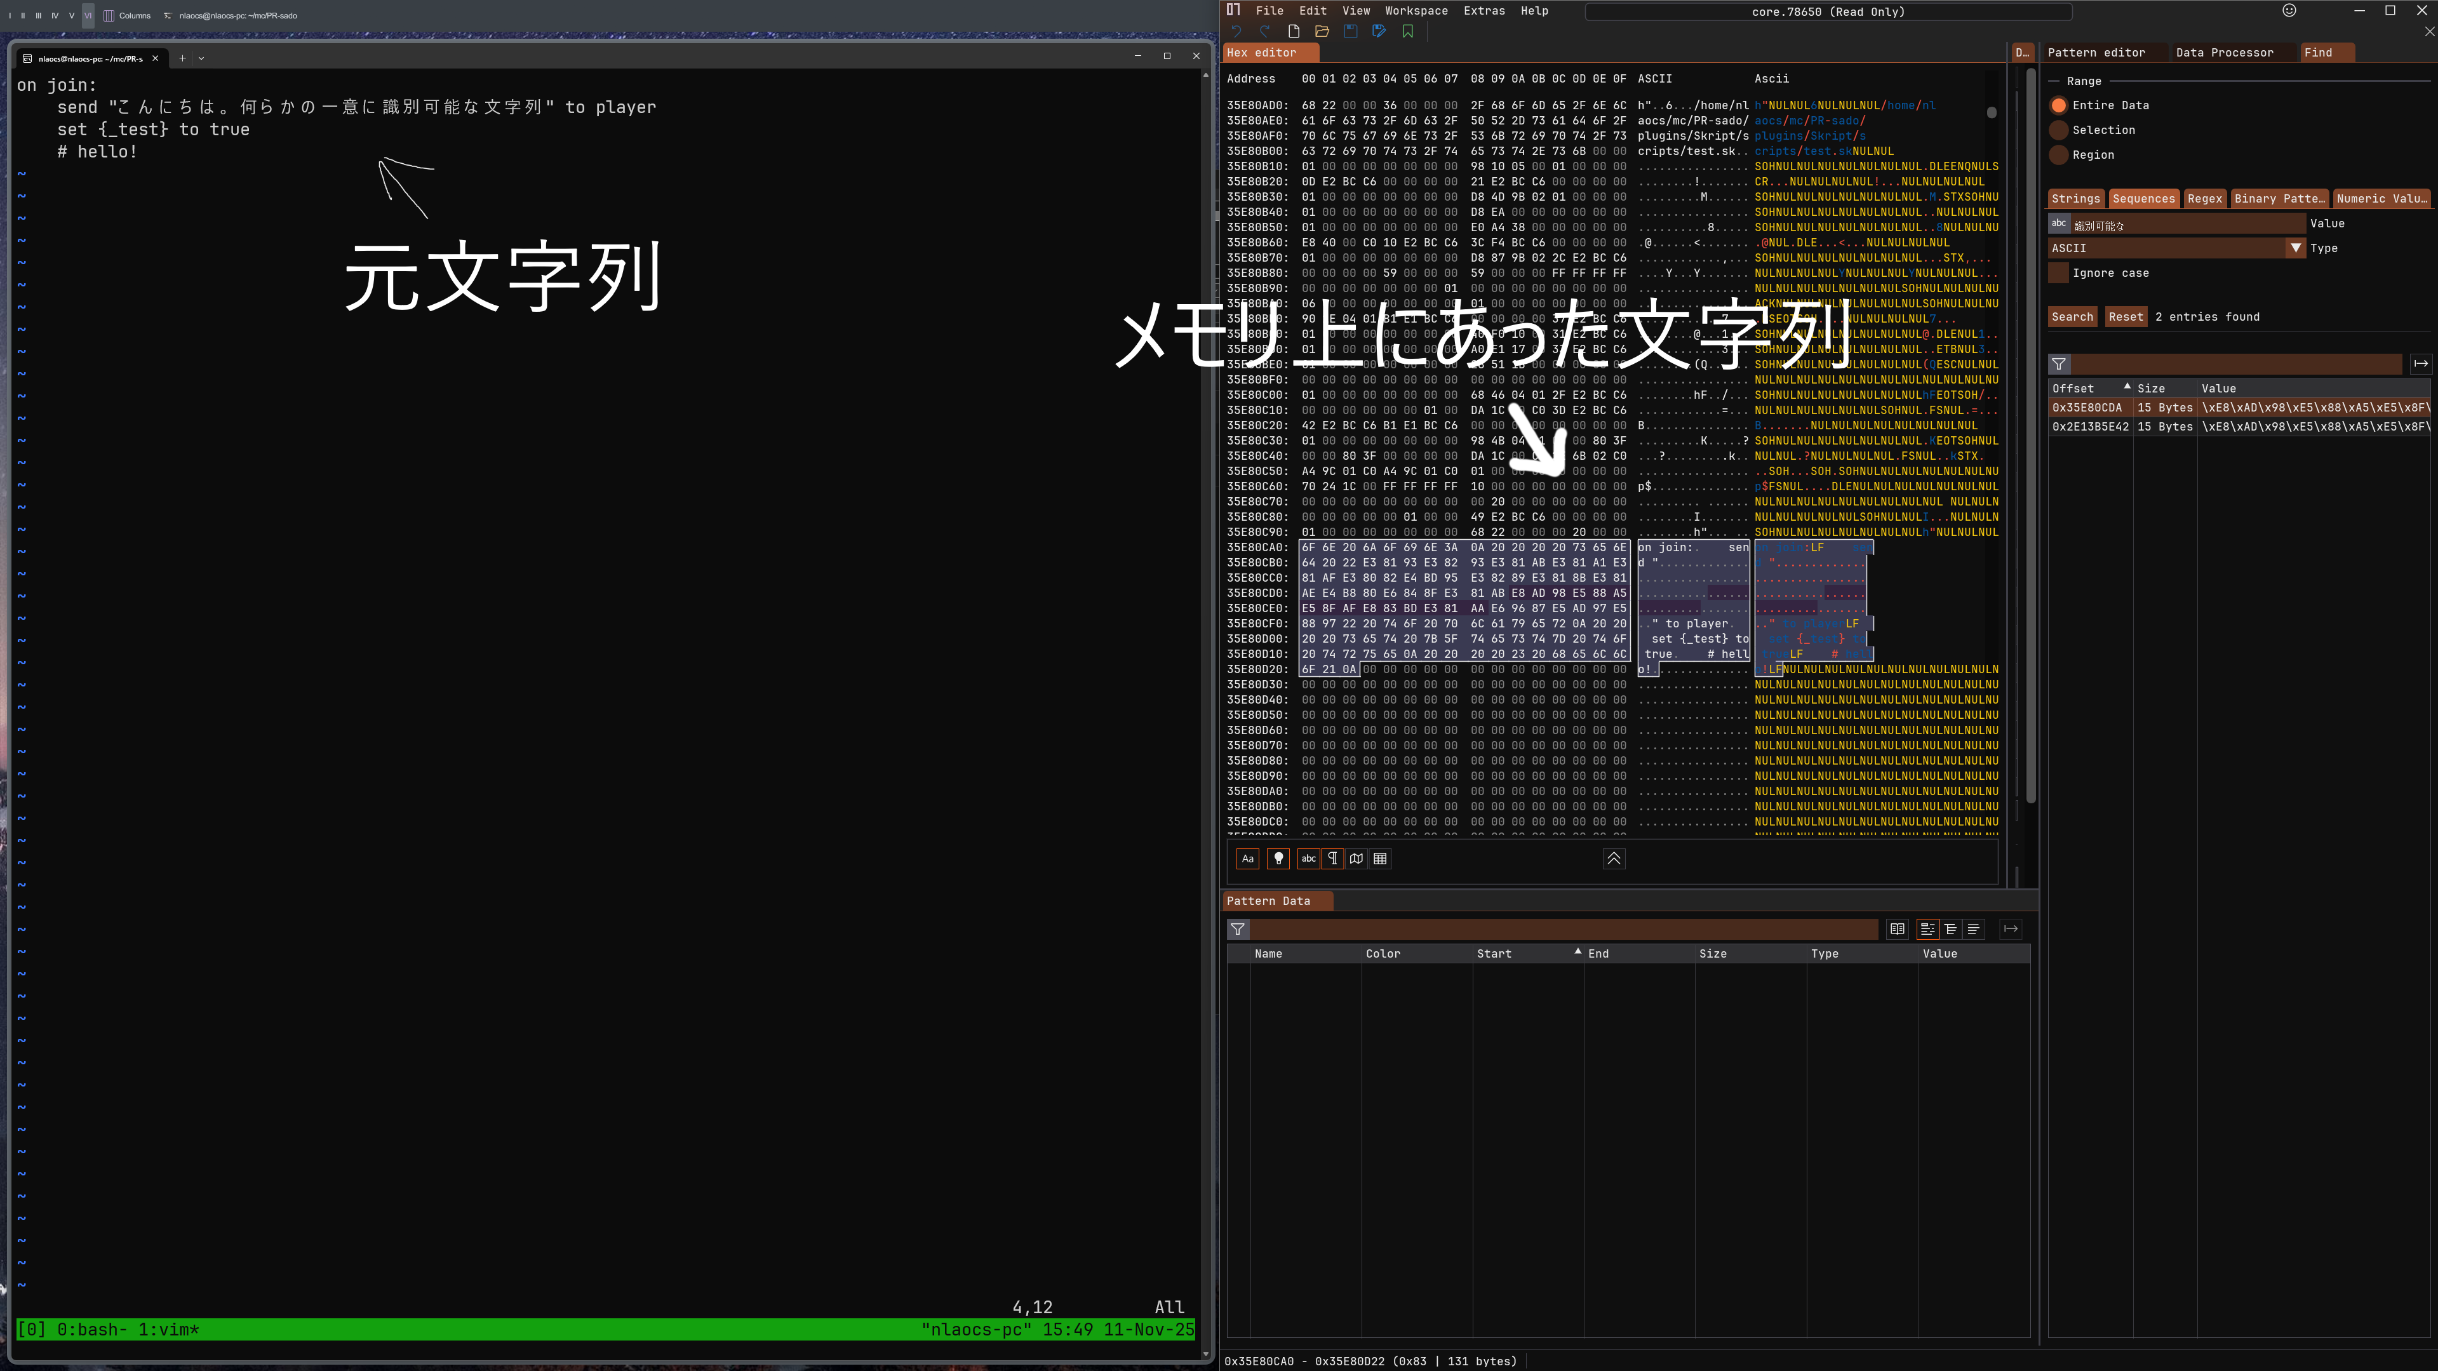The width and height of the screenshot is (2438, 1371).
Task: Click the Save As pencil-disk icon
Action: (1379, 31)
